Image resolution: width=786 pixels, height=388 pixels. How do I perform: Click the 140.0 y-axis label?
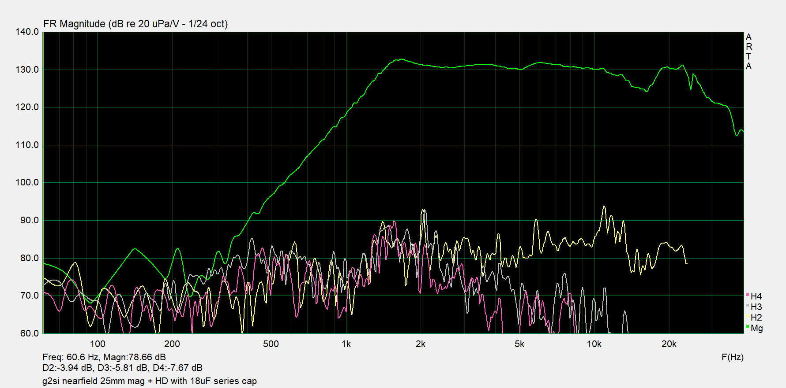click(27, 32)
